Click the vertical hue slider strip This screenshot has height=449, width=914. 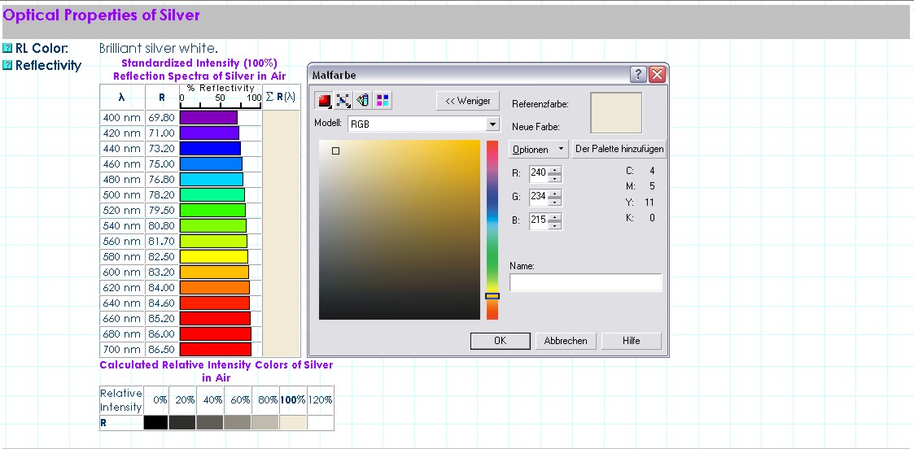(x=492, y=228)
